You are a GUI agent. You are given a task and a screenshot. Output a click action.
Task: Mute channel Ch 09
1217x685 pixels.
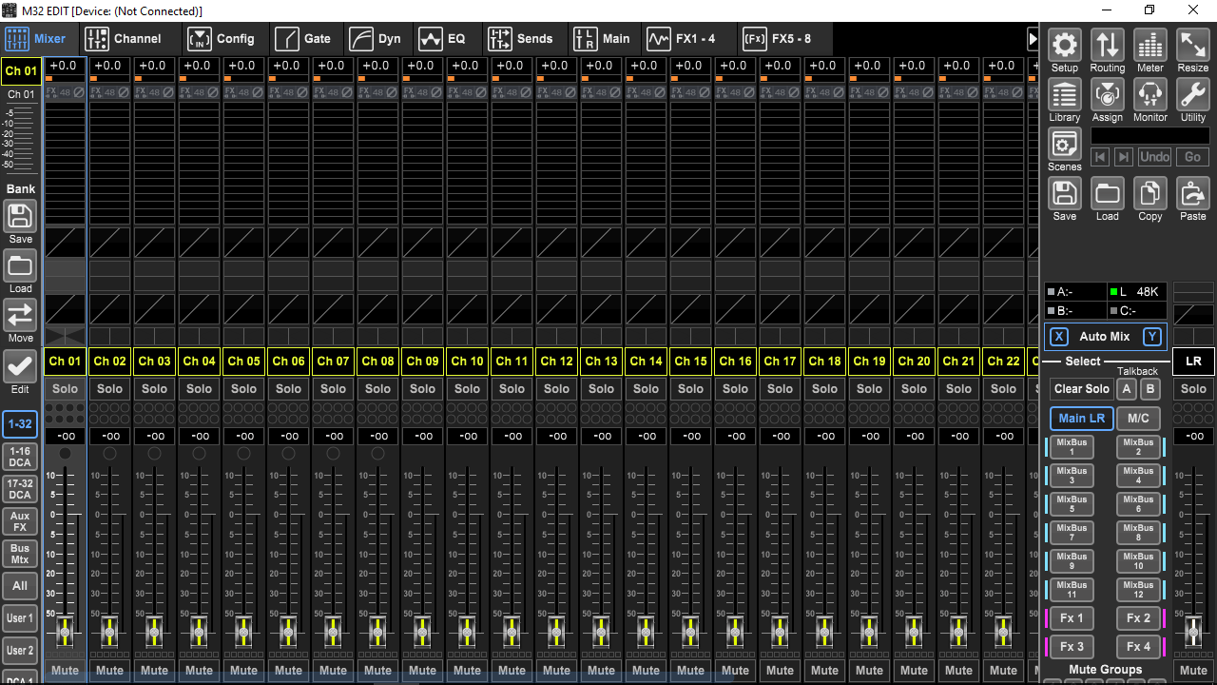(422, 670)
